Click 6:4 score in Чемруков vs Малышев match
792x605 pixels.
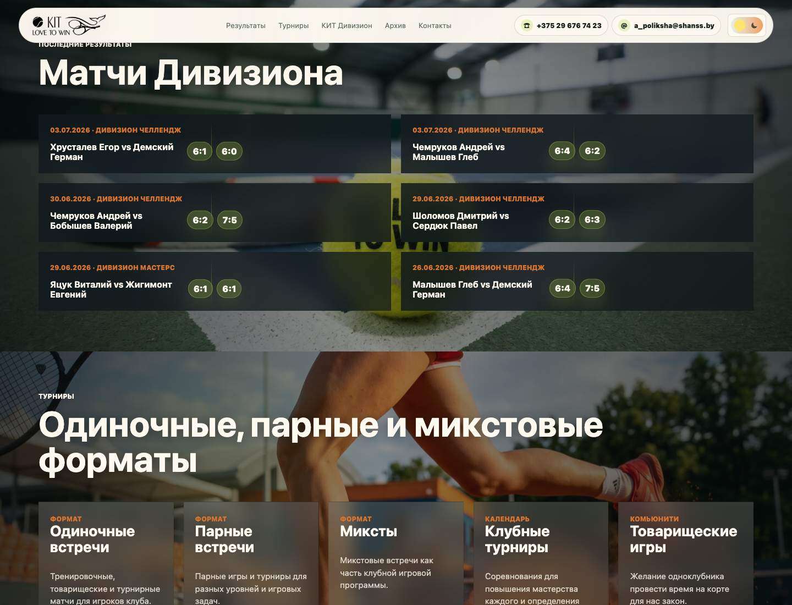[x=562, y=151]
